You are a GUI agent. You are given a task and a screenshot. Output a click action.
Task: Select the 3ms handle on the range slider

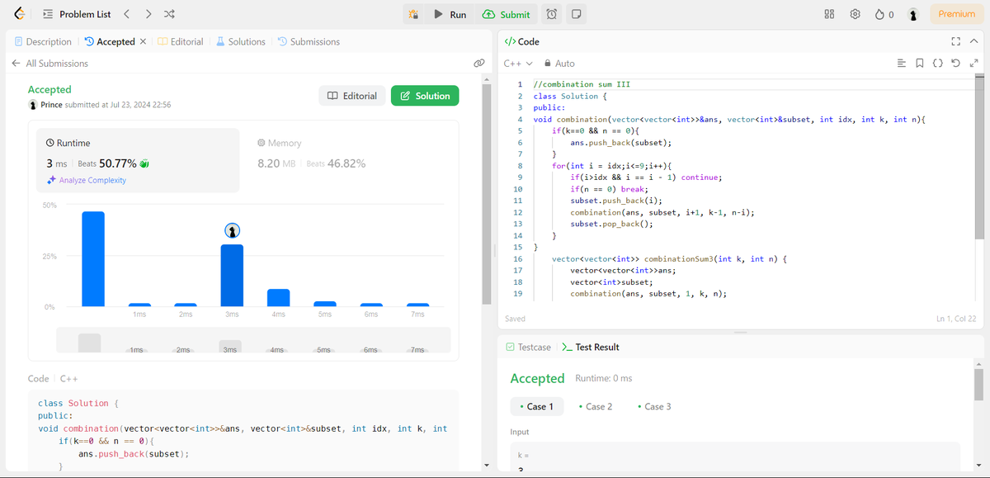click(x=230, y=348)
